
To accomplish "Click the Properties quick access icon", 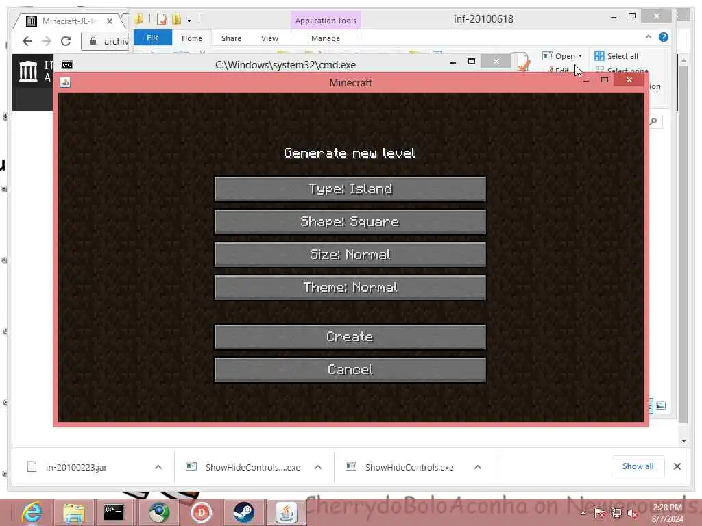I will coord(162,19).
